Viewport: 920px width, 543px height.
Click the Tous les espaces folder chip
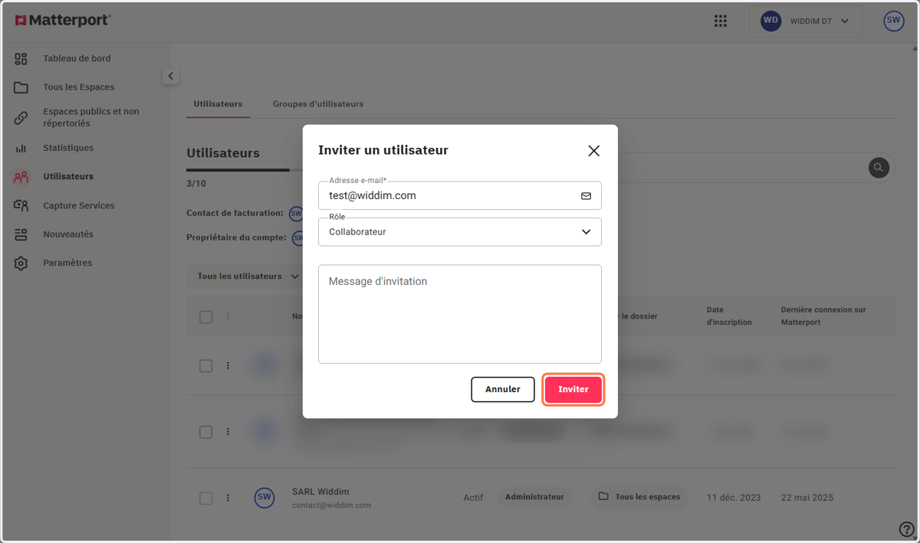(639, 497)
